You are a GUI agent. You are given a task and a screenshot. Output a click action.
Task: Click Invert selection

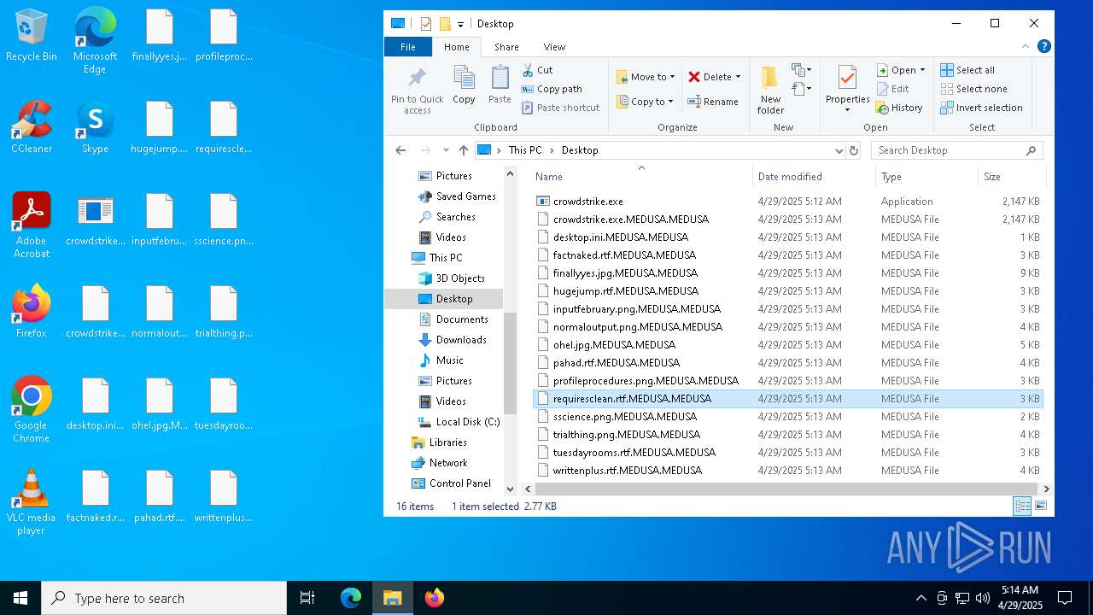click(x=981, y=108)
